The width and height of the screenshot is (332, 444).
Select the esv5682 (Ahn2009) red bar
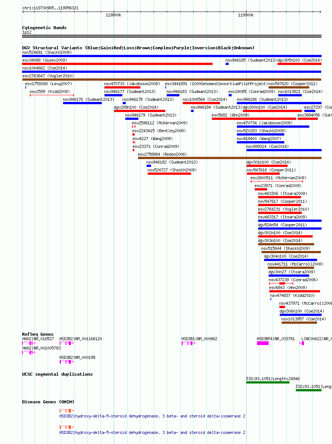click(x=254, y=119)
